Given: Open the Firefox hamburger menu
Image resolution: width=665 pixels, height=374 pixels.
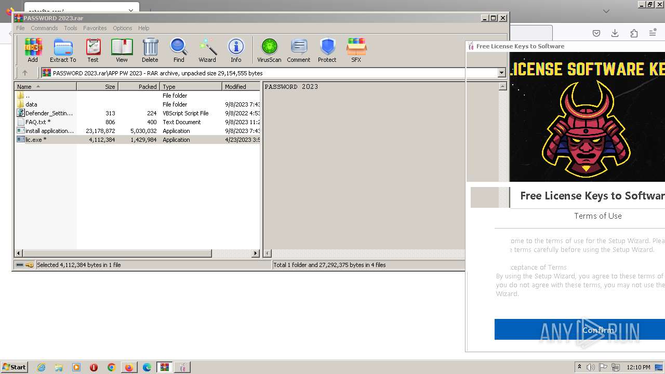Looking at the screenshot, I should click(653, 33).
